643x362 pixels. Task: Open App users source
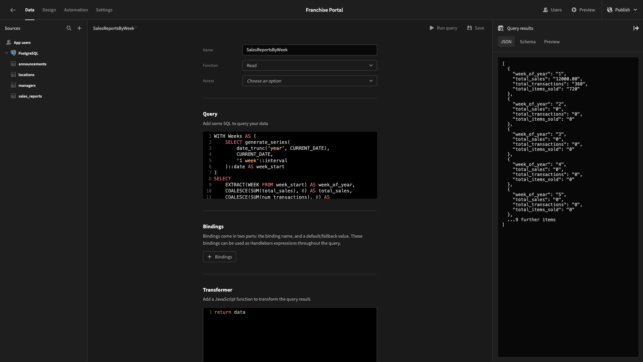point(22,43)
